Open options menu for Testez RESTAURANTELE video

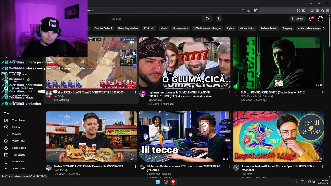click(135, 167)
